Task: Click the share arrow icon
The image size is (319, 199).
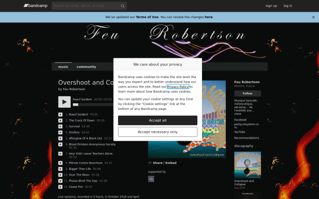Action: (x=150, y=163)
